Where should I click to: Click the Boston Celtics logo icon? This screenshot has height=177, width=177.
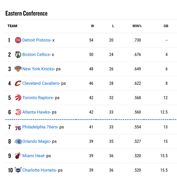point(18,55)
